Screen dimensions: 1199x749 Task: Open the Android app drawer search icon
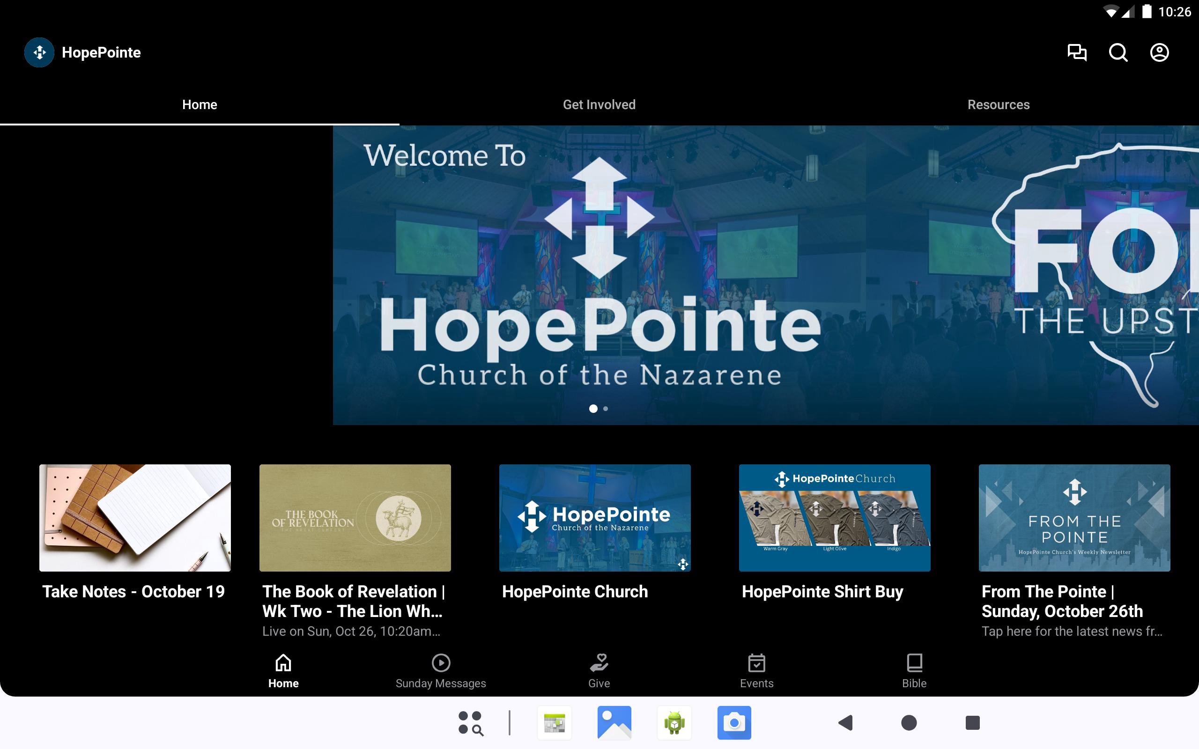point(470,723)
